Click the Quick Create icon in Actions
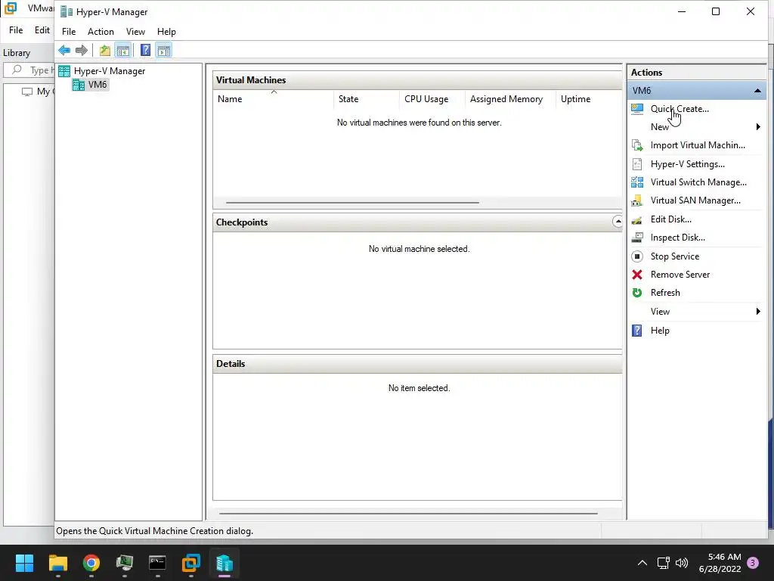Viewport: 774px width, 581px height. (637, 109)
